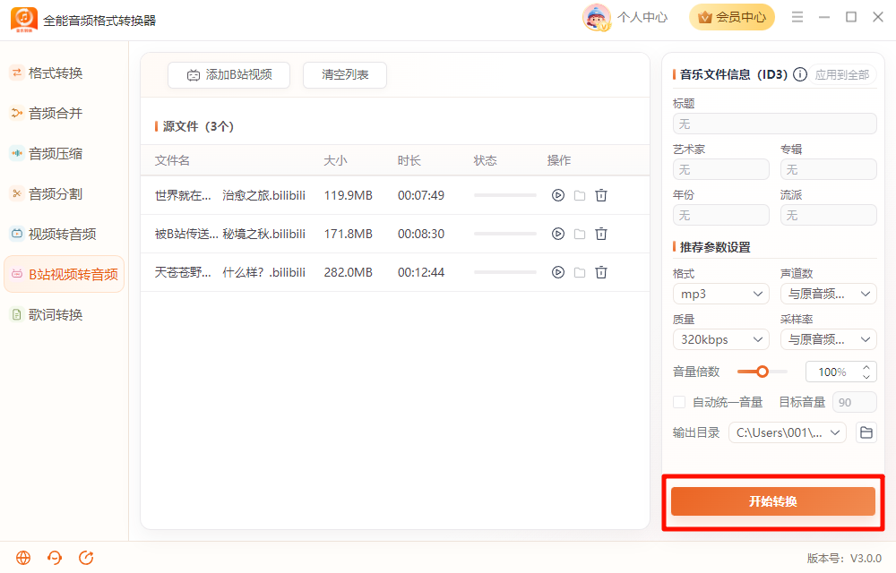Open the hamburger main menu
The height and width of the screenshot is (573, 896).
click(x=797, y=17)
